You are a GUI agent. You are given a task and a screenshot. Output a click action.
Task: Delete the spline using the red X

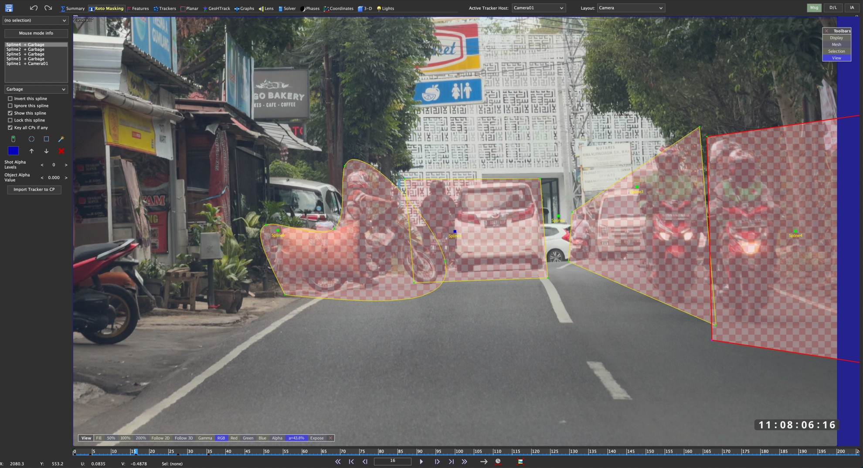pos(61,151)
